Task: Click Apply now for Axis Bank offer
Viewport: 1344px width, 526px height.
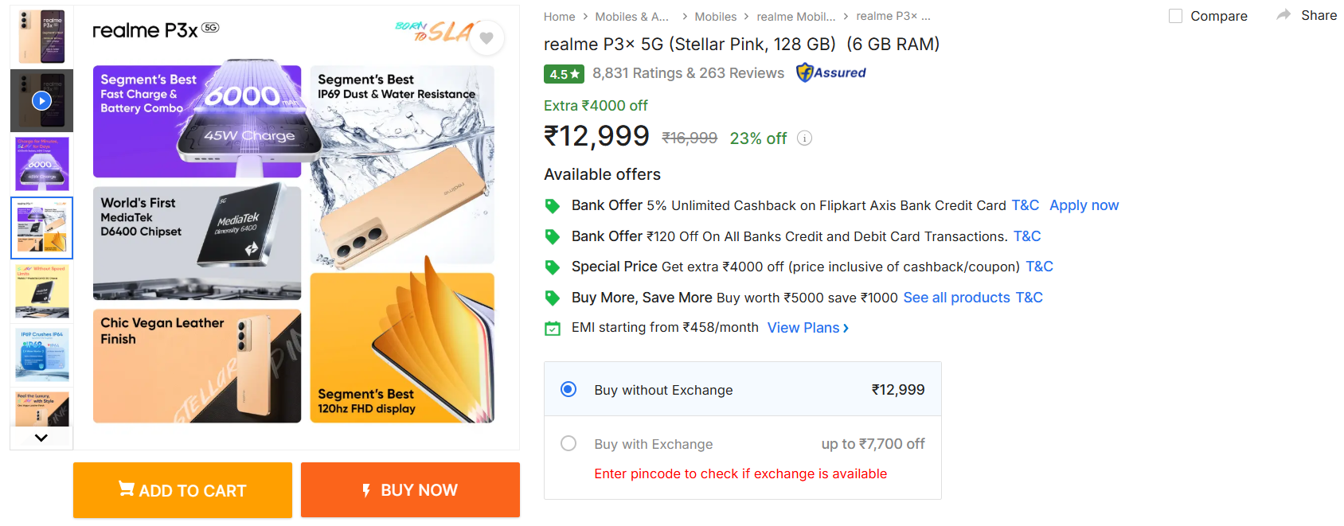Action: [x=1084, y=205]
